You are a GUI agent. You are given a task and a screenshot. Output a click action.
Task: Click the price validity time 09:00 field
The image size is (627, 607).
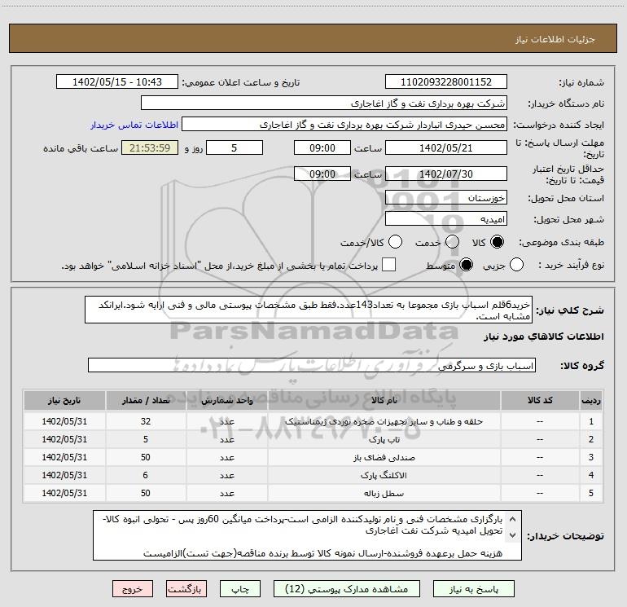click(322, 174)
